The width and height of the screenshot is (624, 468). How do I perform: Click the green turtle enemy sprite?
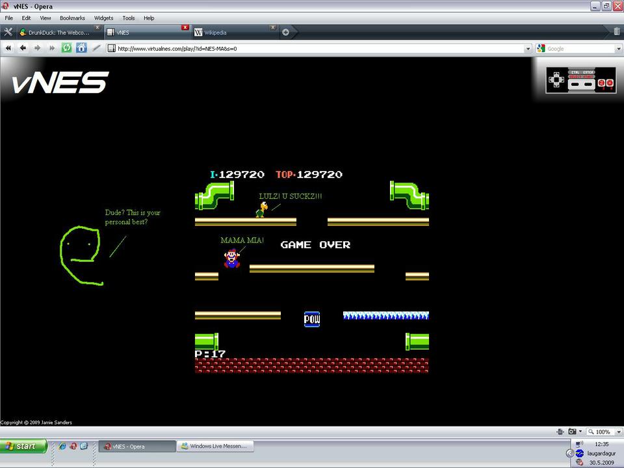coord(261,210)
